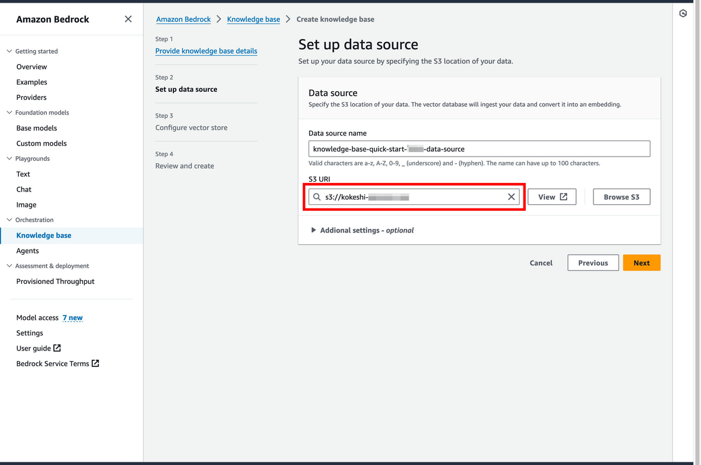This screenshot has width=701, height=465.
Task: Click the Set up data source step label
Action: (x=186, y=89)
